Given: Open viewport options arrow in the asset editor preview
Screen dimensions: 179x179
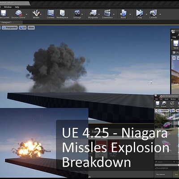Looking at the screenshot, I should 156,111.
